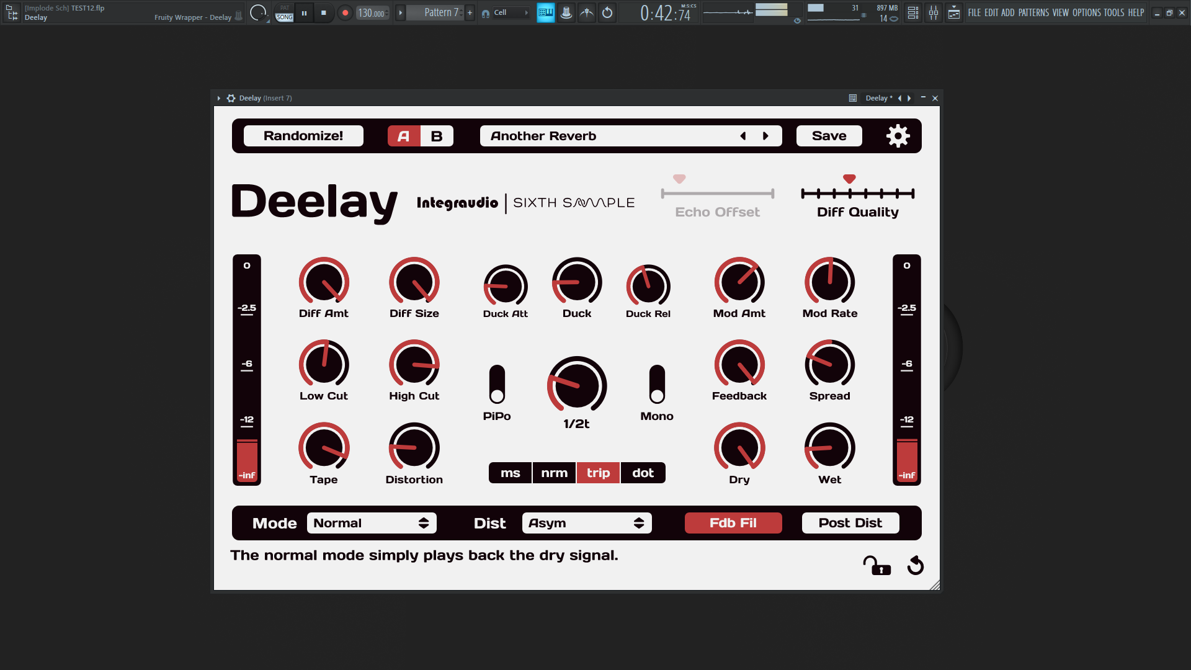Open the Mode dropdown set to Normal
Image resolution: width=1191 pixels, height=670 pixels.
(371, 523)
